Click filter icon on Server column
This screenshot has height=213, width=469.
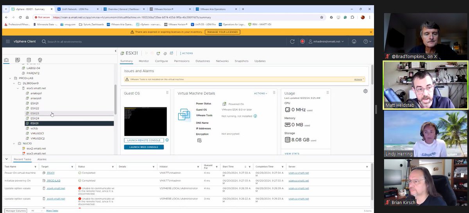367,166
